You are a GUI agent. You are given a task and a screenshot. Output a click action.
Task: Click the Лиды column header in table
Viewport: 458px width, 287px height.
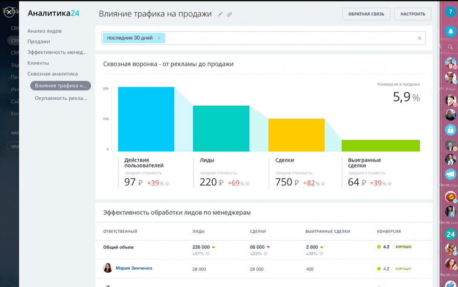pos(199,232)
